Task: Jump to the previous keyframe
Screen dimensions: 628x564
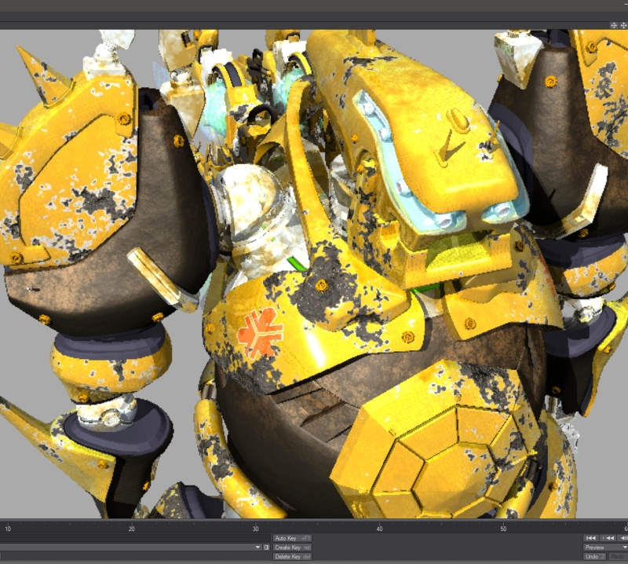Action: 608,538
